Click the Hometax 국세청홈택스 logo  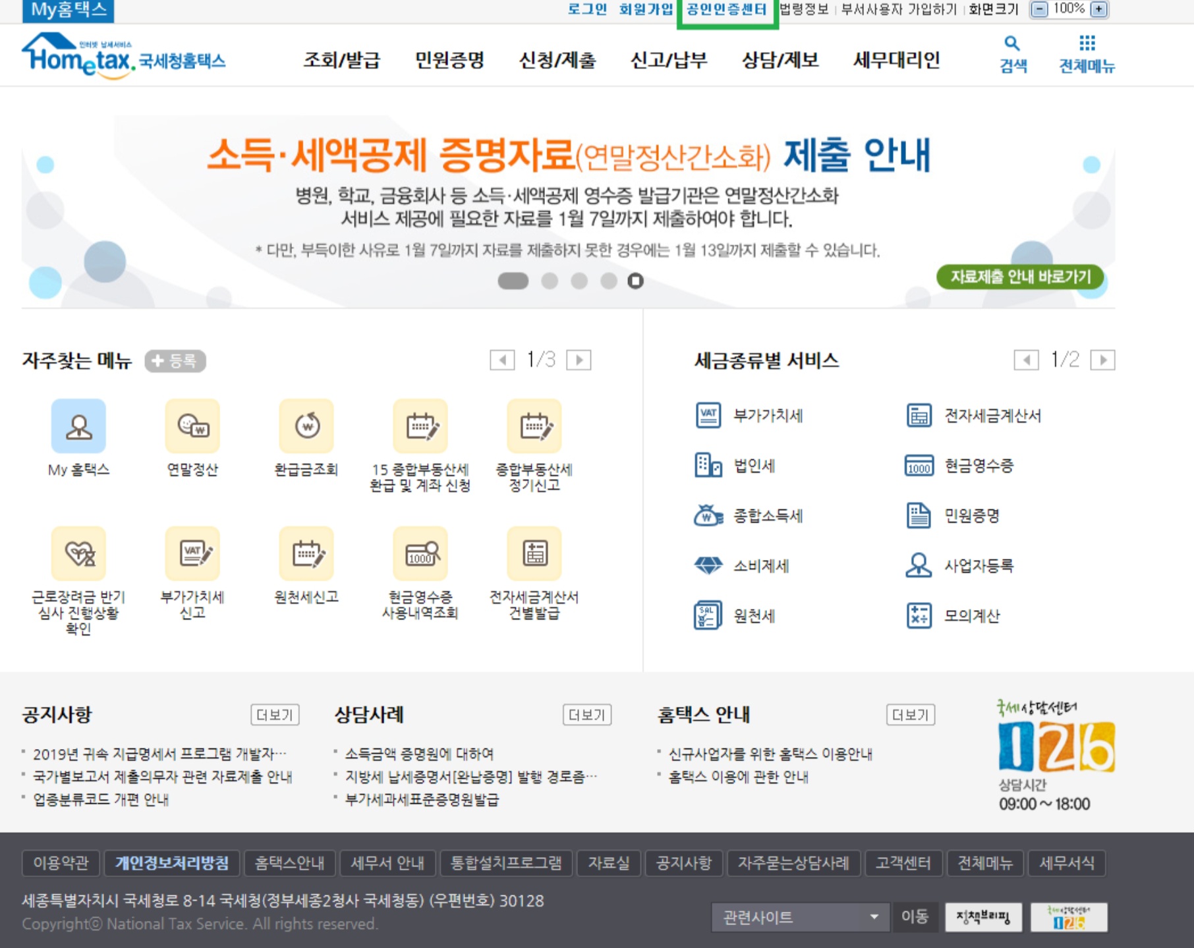point(124,55)
